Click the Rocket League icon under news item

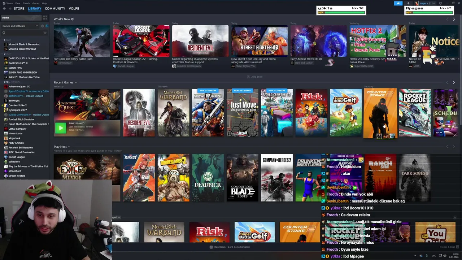pos(115,66)
